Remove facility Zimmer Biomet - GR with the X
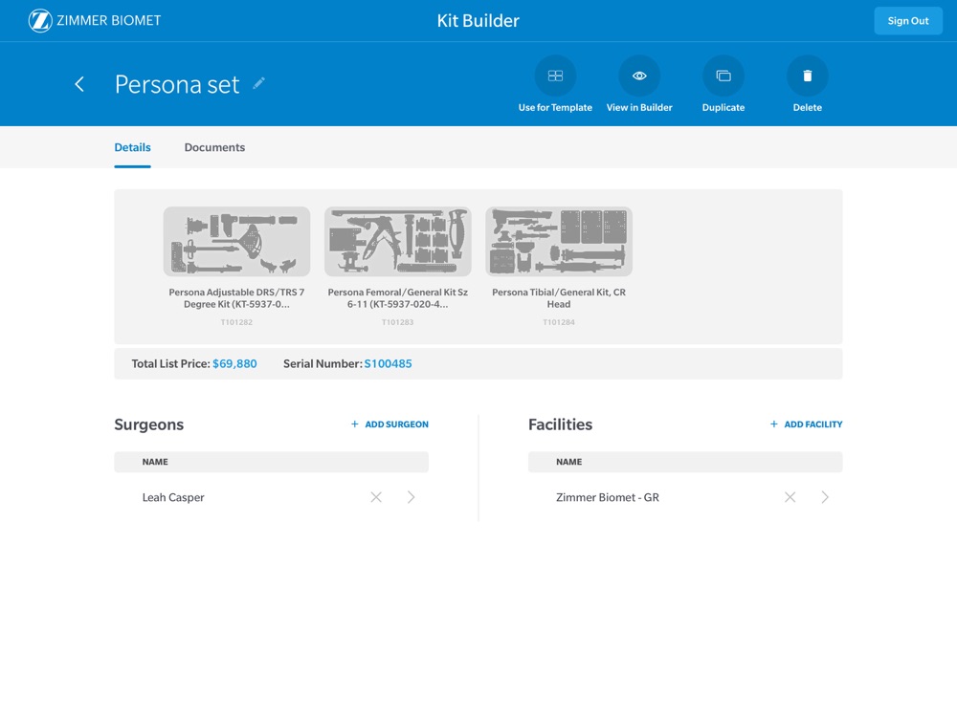 (x=790, y=497)
